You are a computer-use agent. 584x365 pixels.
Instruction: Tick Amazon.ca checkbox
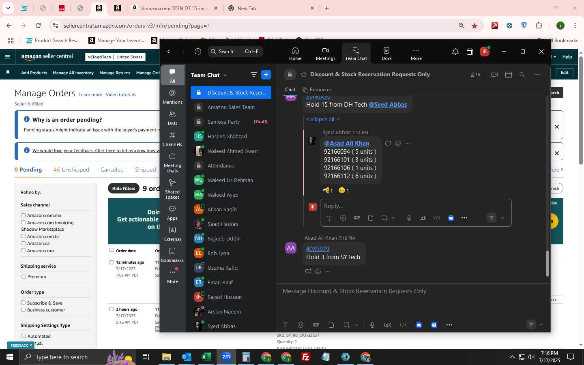pyautogui.click(x=24, y=243)
